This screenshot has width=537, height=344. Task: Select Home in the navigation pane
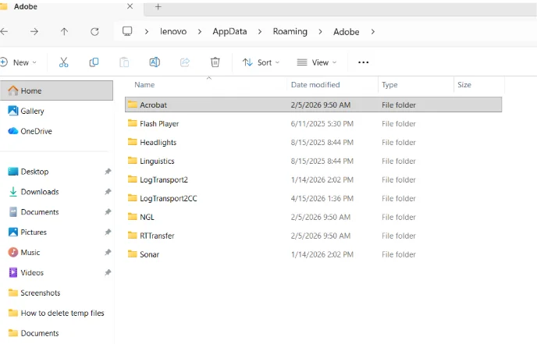[x=56, y=90]
